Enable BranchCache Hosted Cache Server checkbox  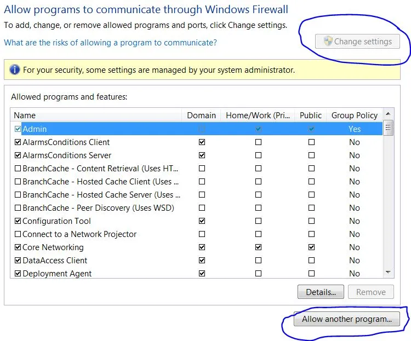point(18,195)
